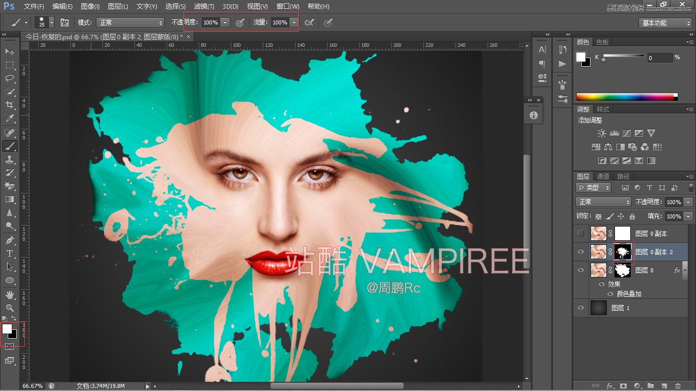Select the Pen tool
This screenshot has height=391, width=696.
(10, 240)
